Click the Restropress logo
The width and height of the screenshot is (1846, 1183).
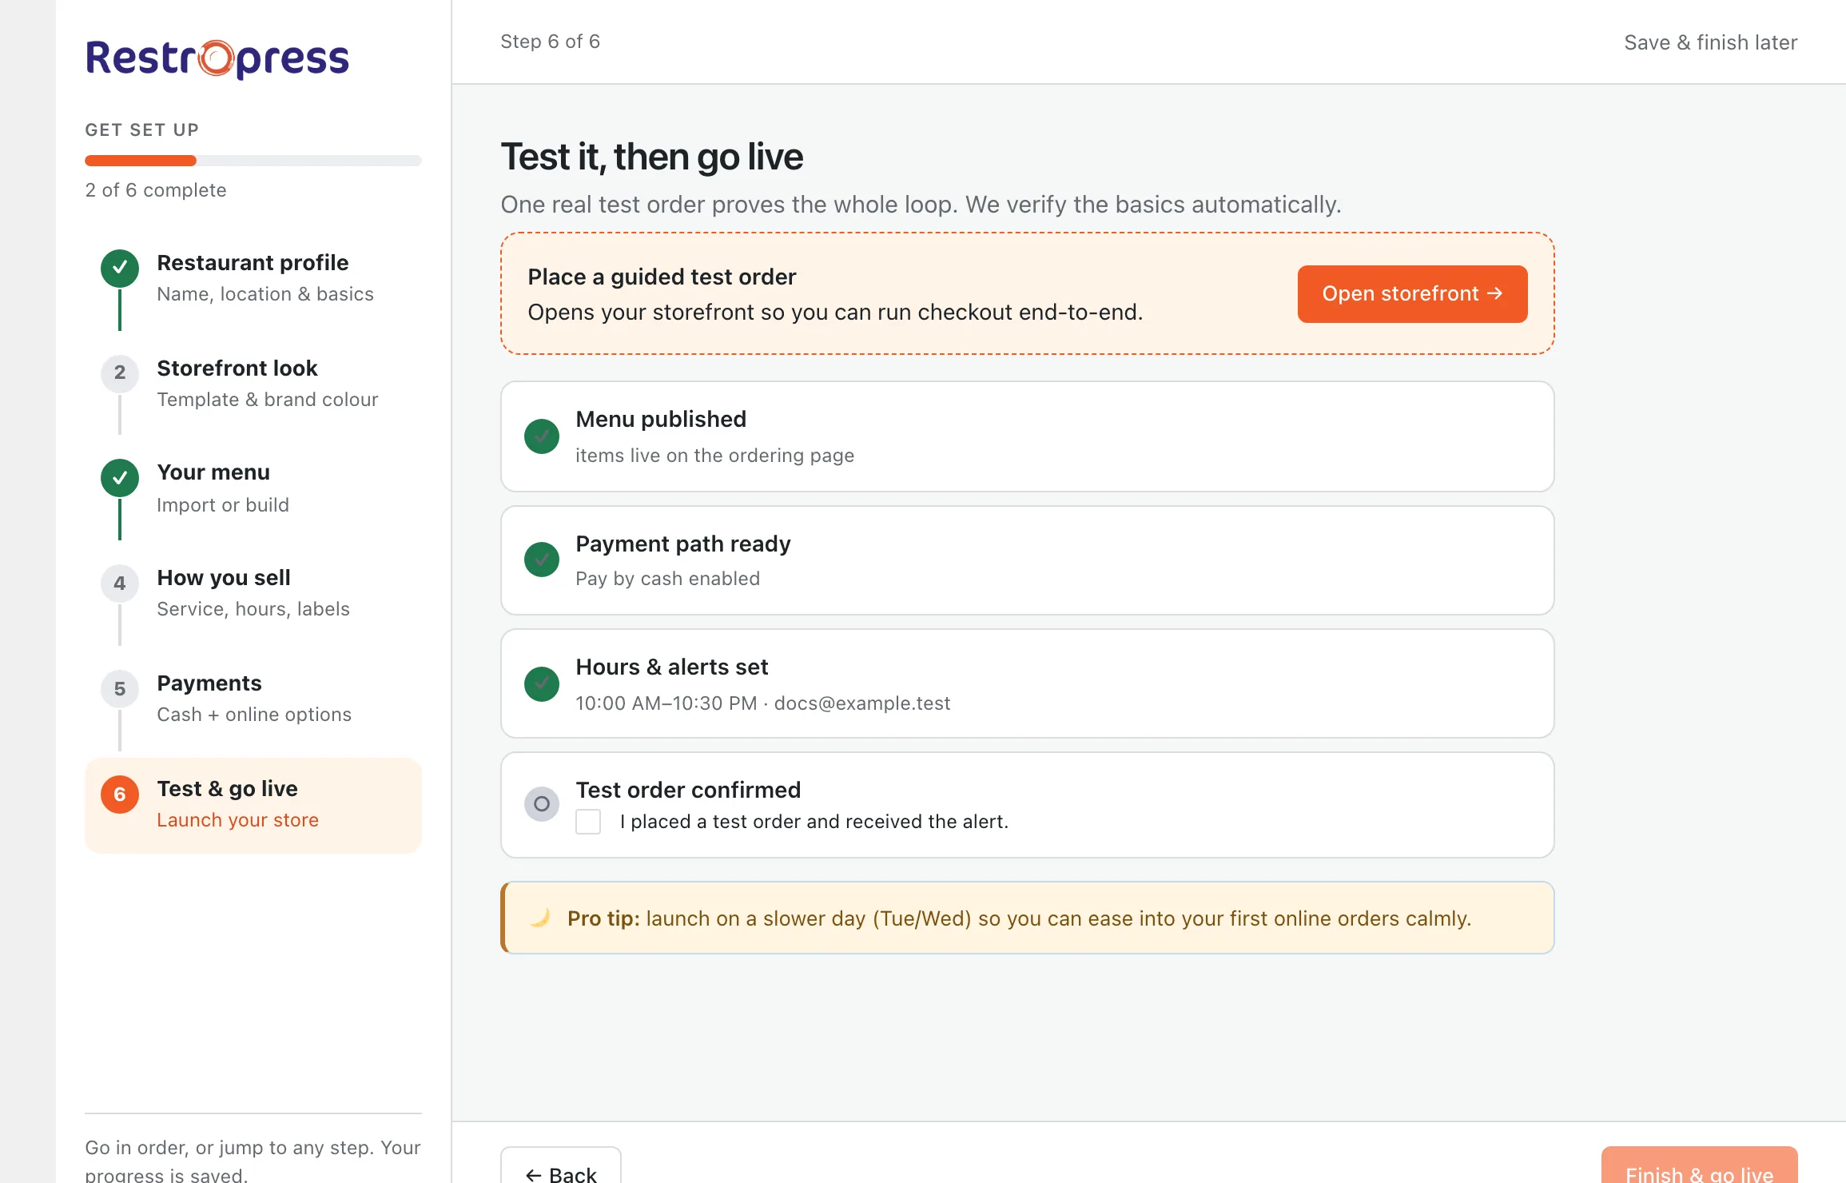click(217, 58)
